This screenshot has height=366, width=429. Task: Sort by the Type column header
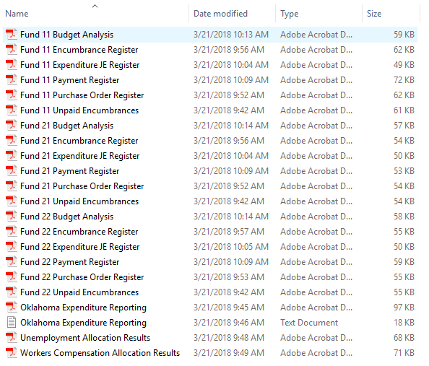click(289, 14)
